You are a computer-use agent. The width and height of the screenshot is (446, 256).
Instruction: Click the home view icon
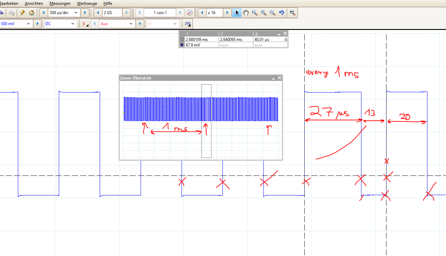coord(31,12)
